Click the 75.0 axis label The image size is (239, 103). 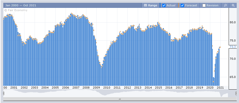pyautogui.click(x=233, y=40)
